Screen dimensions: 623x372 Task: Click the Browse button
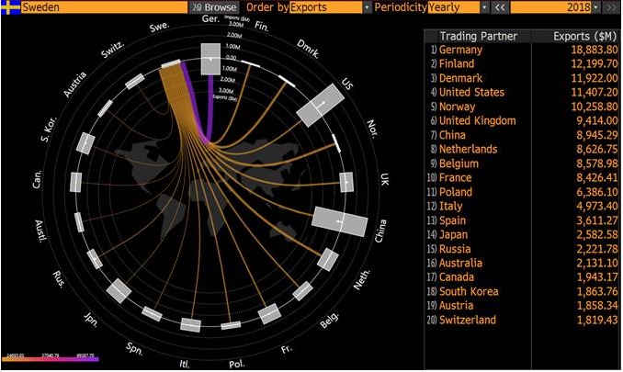tap(214, 7)
